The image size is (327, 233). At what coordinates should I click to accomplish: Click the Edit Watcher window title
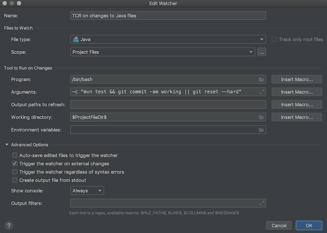[x=163, y=4]
